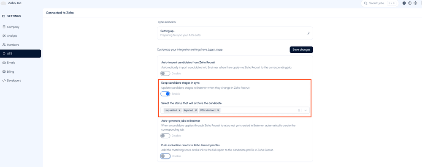Toggle Auto-import candidates from Zoho Recruit switch
422x167 pixels.
coord(165,74)
